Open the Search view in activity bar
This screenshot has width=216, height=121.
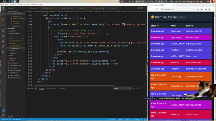[x=3, y=14]
